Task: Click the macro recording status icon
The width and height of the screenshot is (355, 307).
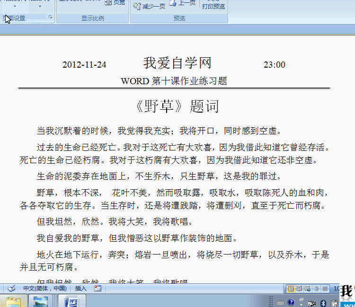Action: click(x=98, y=289)
